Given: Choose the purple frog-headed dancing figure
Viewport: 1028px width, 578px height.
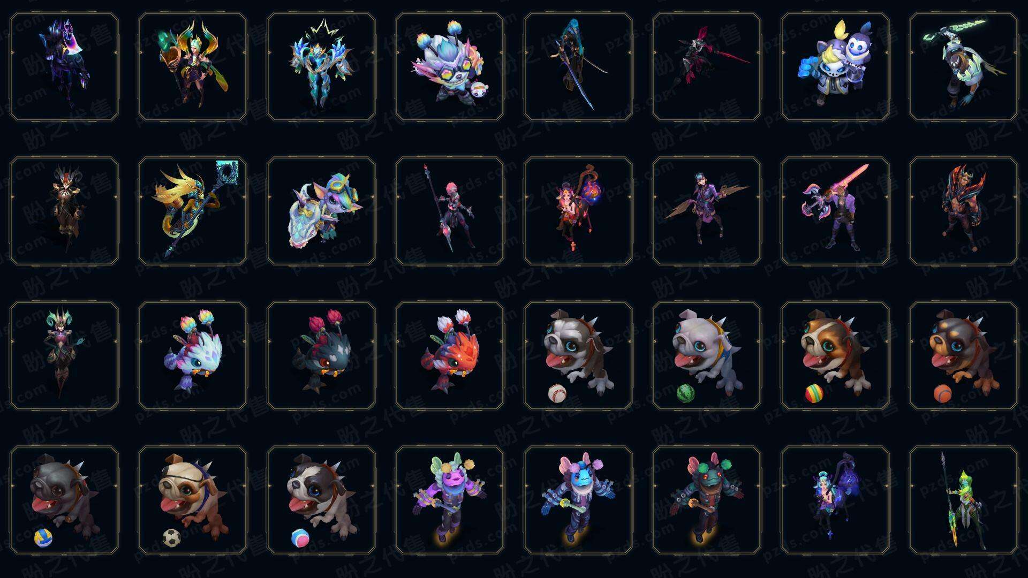Looking at the screenshot, I should tap(450, 500).
